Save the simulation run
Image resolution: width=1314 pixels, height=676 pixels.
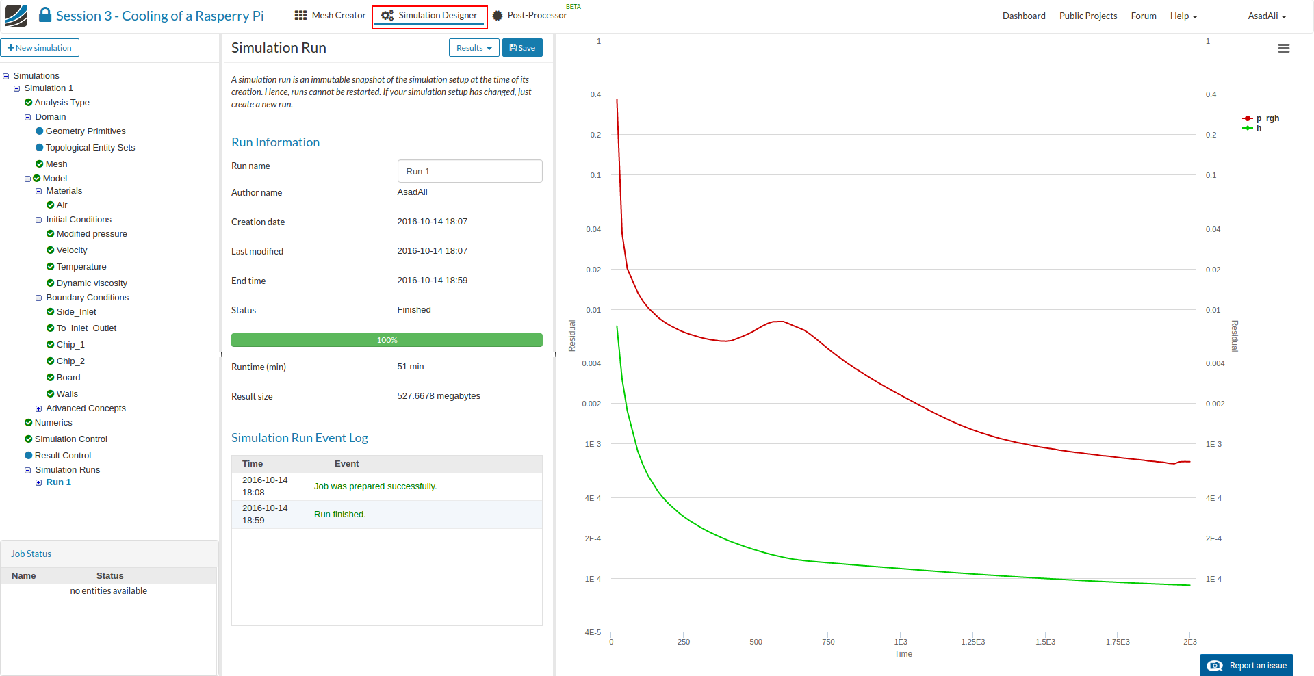click(522, 48)
